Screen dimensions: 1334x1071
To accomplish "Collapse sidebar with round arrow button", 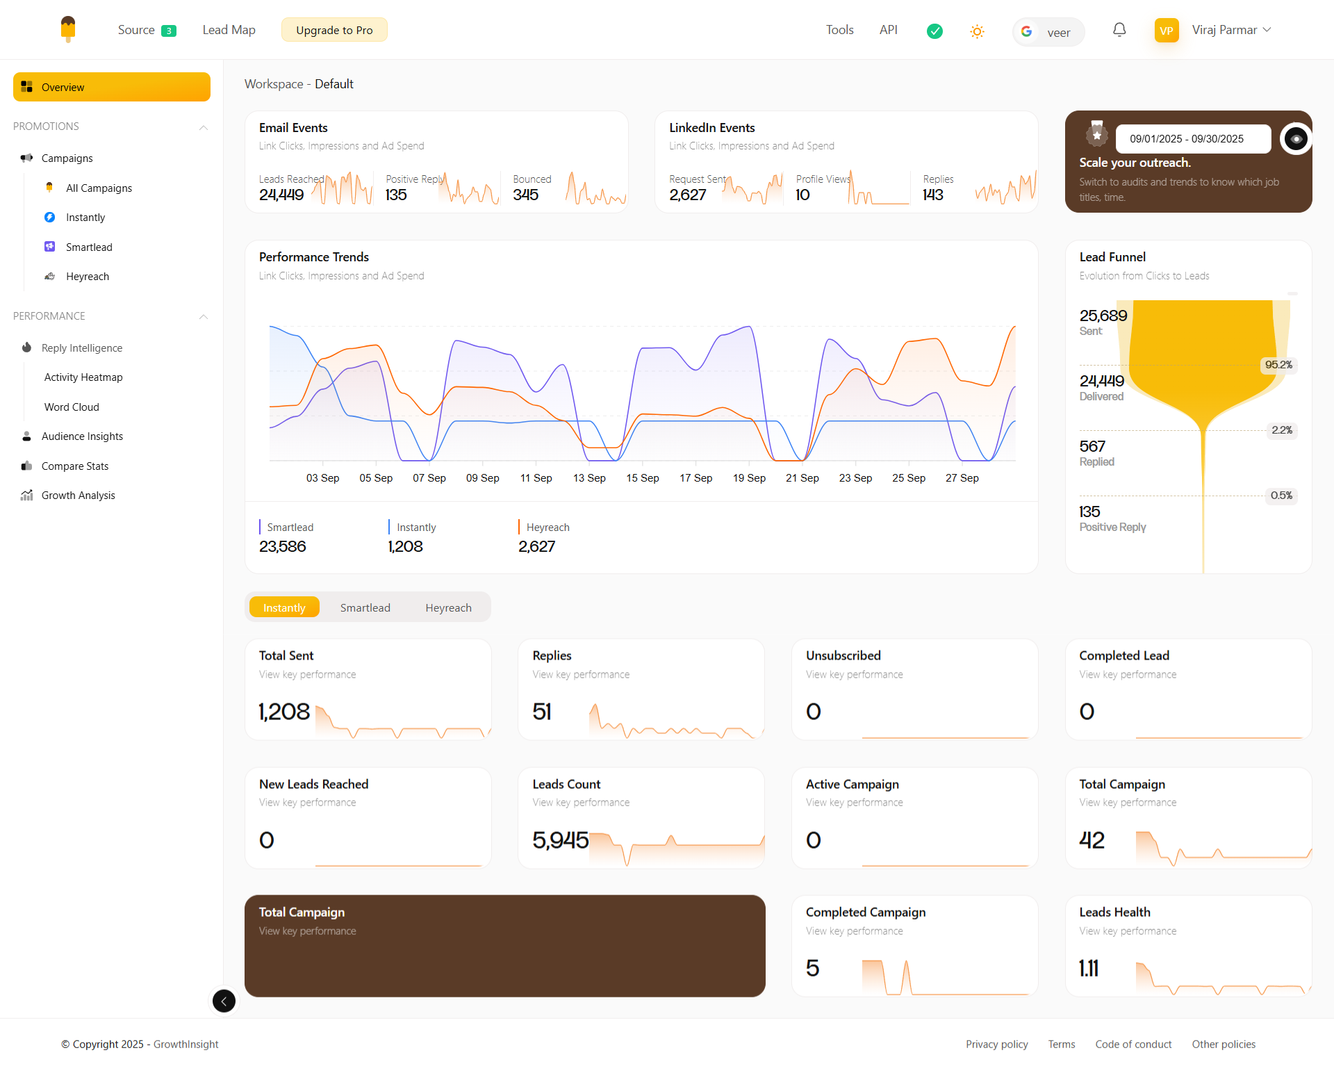I will pyautogui.click(x=224, y=1001).
